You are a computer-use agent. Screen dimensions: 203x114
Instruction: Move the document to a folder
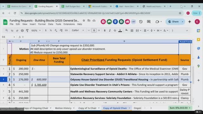pyautogui.click(x=89, y=21)
